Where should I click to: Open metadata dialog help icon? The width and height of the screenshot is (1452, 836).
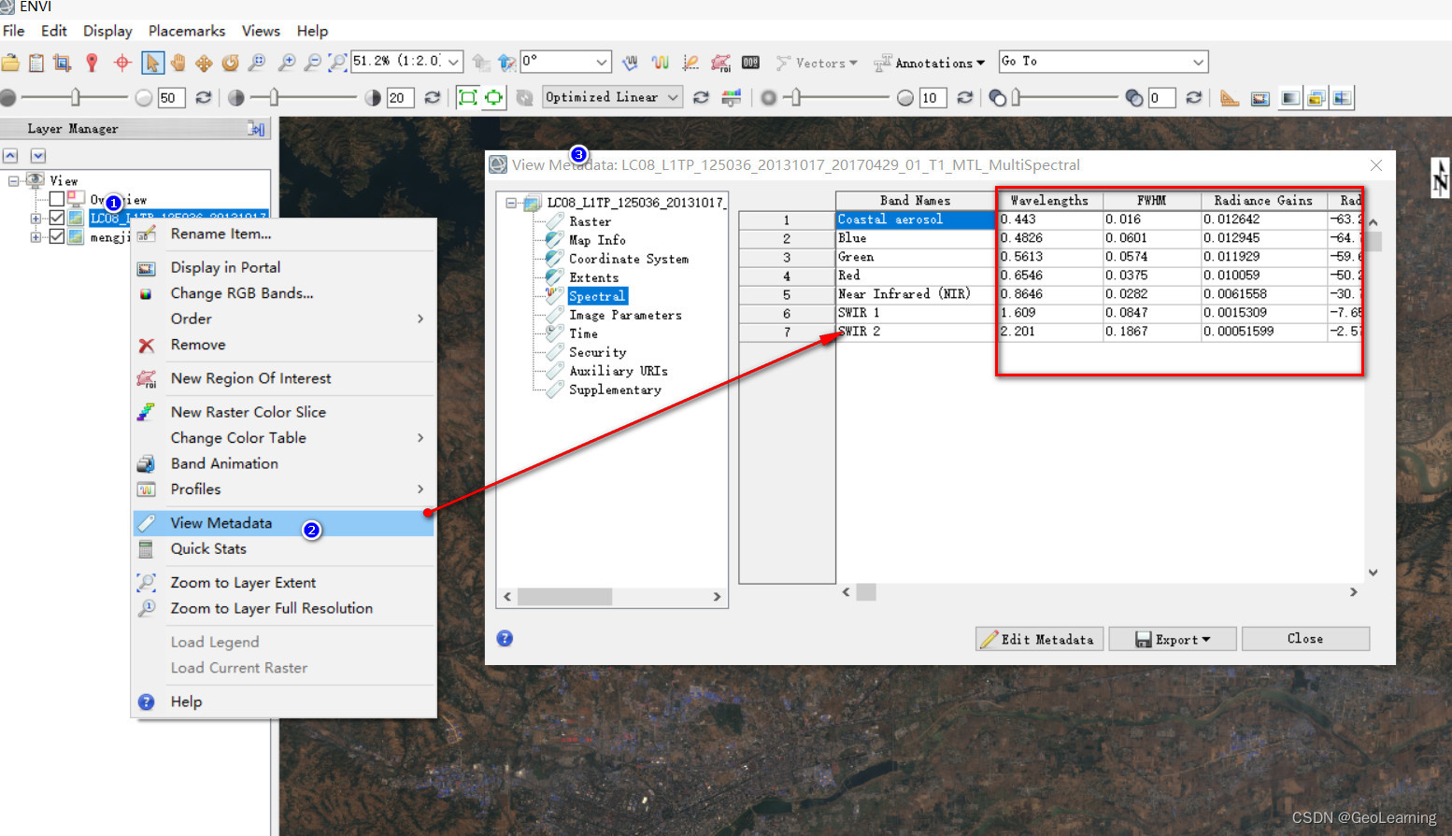click(505, 638)
